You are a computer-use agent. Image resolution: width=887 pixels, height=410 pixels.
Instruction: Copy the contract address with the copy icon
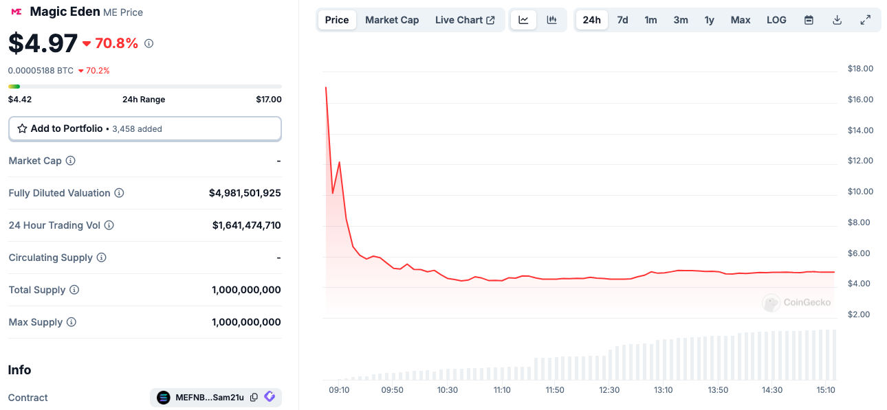coord(254,397)
